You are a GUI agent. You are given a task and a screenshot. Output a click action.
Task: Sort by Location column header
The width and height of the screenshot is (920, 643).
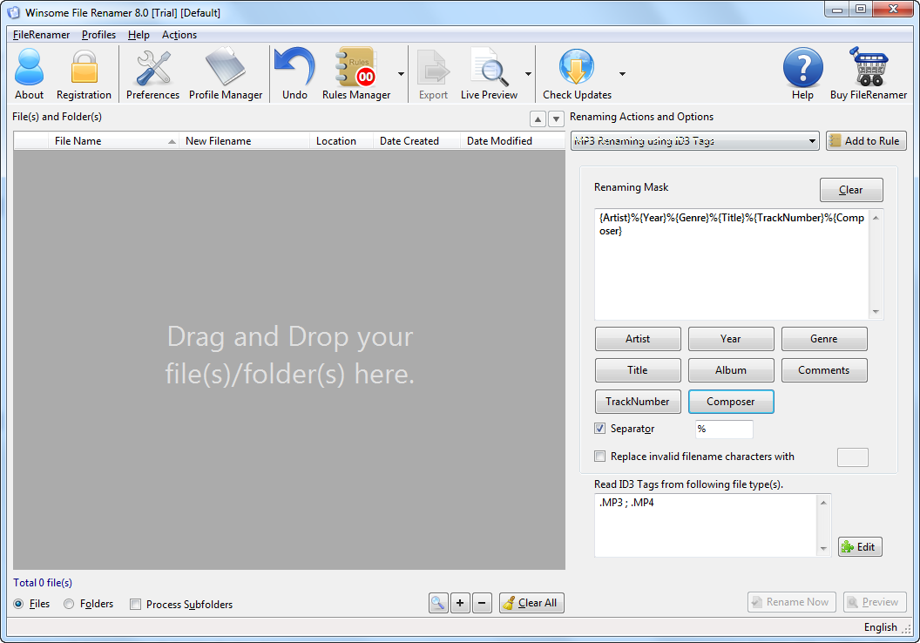point(342,141)
